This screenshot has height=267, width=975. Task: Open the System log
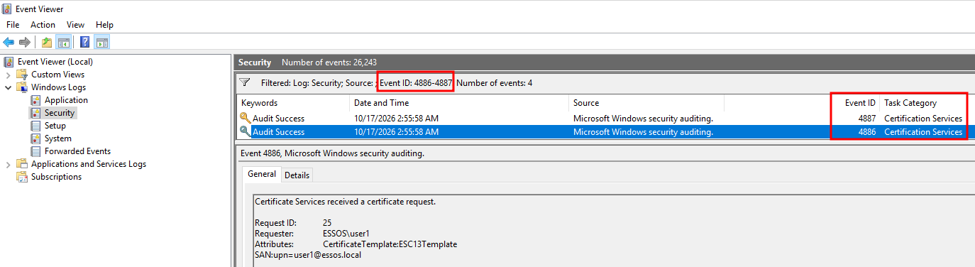(x=57, y=138)
